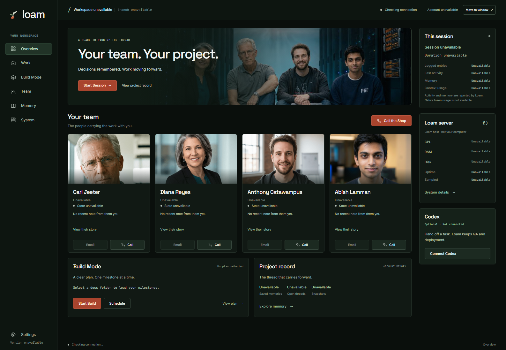Open Settings in the sidebar
The height and width of the screenshot is (350, 506).
[28, 335]
